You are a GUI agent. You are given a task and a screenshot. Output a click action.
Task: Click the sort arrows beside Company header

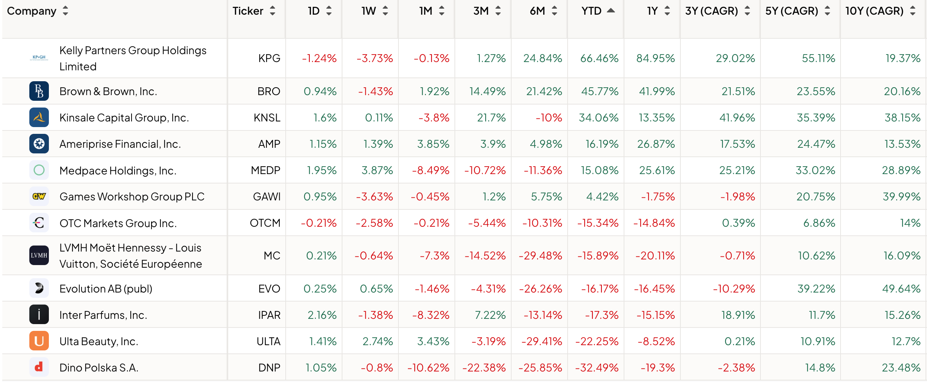tap(65, 11)
